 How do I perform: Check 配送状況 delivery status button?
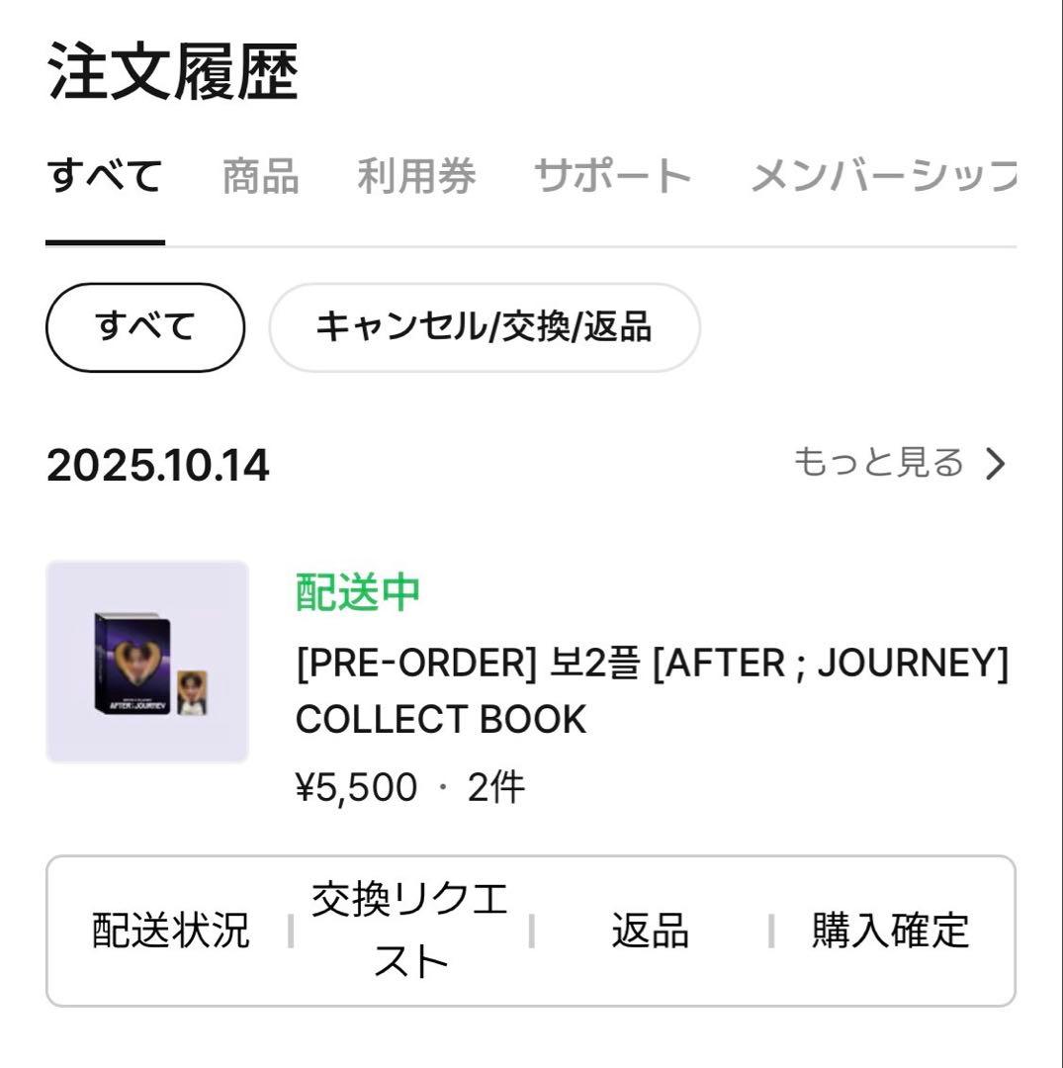(x=170, y=931)
